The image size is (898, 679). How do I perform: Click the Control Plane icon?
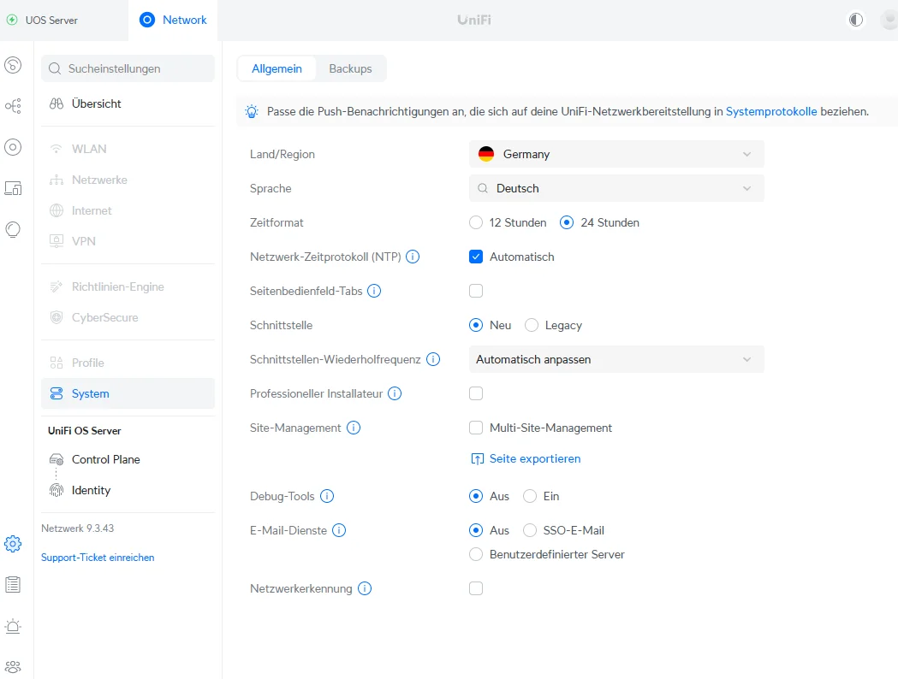point(56,459)
